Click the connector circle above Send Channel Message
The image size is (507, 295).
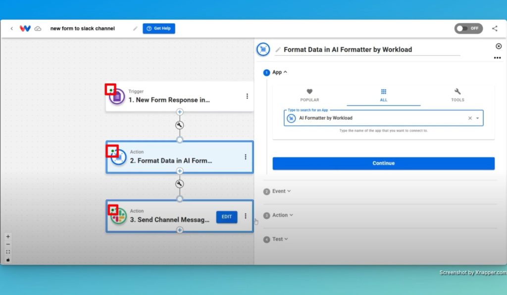tap(180, 199)
